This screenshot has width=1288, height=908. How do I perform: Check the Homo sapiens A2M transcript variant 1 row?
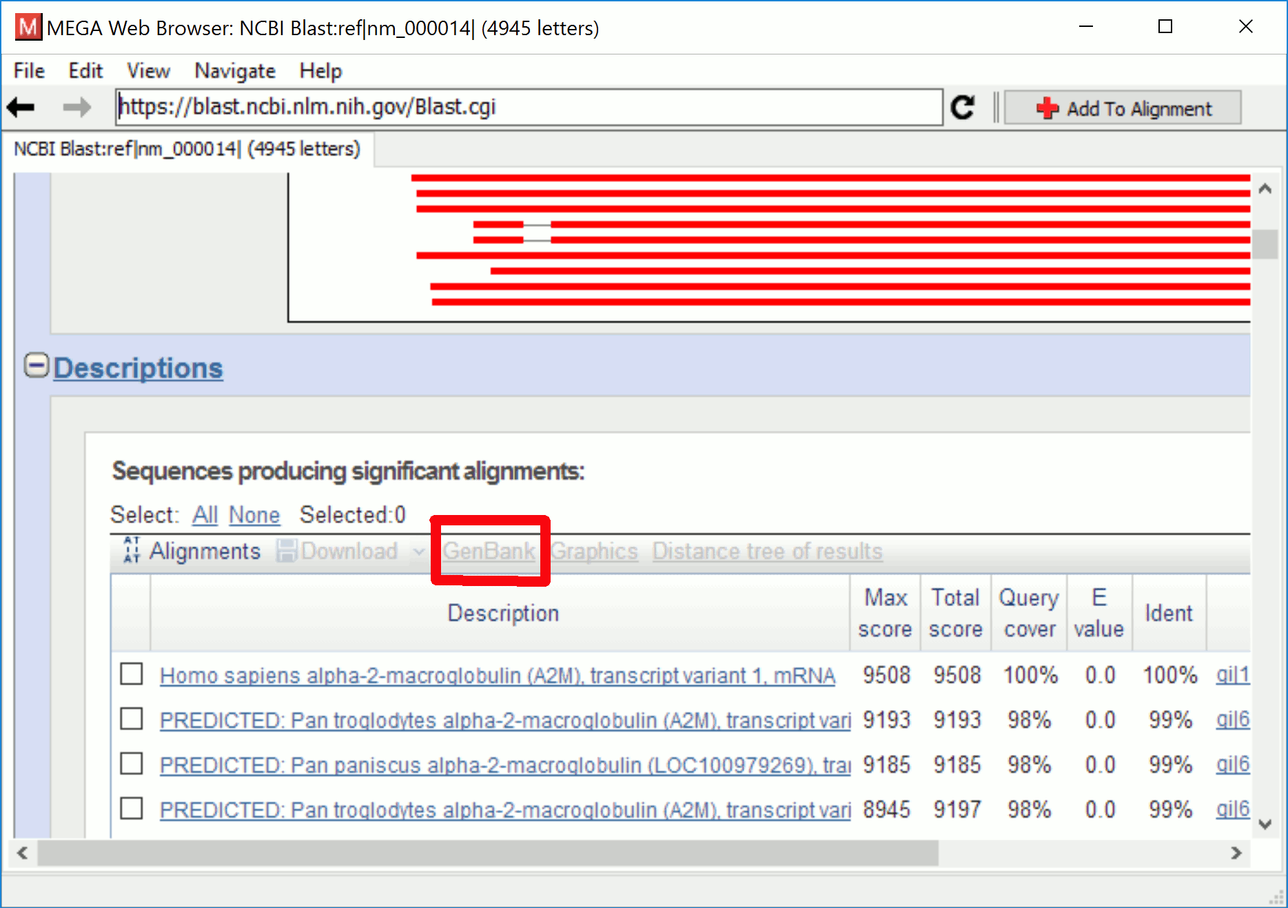[x=132, y=674]
